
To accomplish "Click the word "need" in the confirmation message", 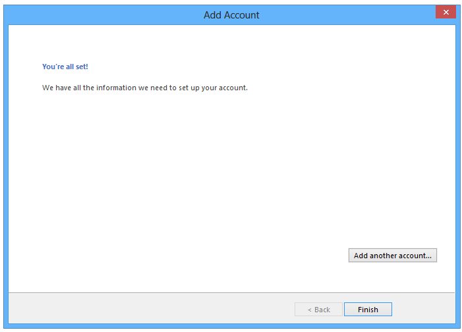I will 163,88.
